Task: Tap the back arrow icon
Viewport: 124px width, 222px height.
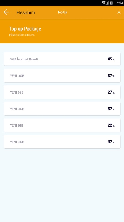Action: (6, 12)
